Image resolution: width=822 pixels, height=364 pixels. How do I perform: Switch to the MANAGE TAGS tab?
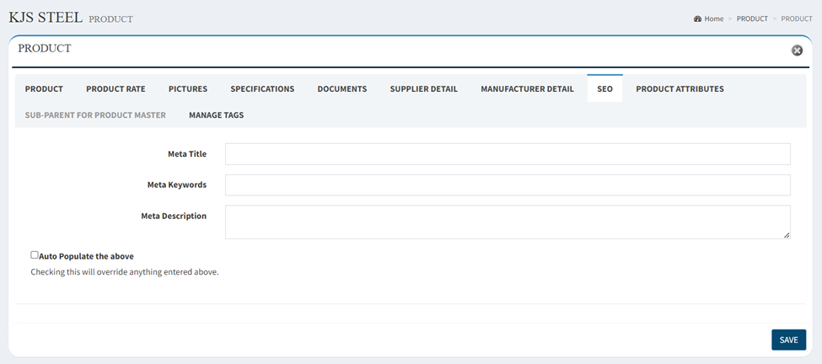217,115
